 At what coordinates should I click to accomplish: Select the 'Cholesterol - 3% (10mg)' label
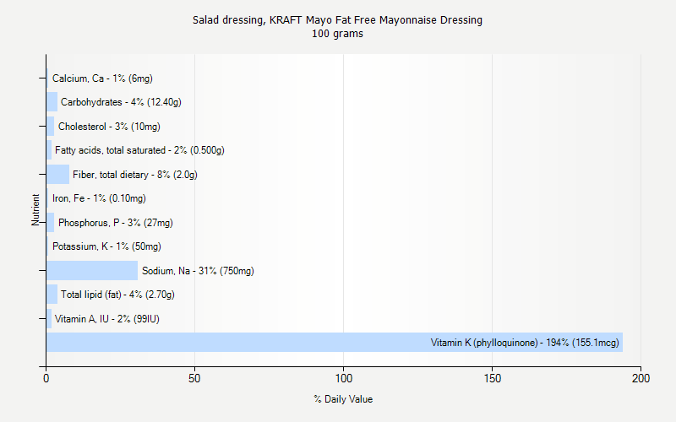pos(109,127)
